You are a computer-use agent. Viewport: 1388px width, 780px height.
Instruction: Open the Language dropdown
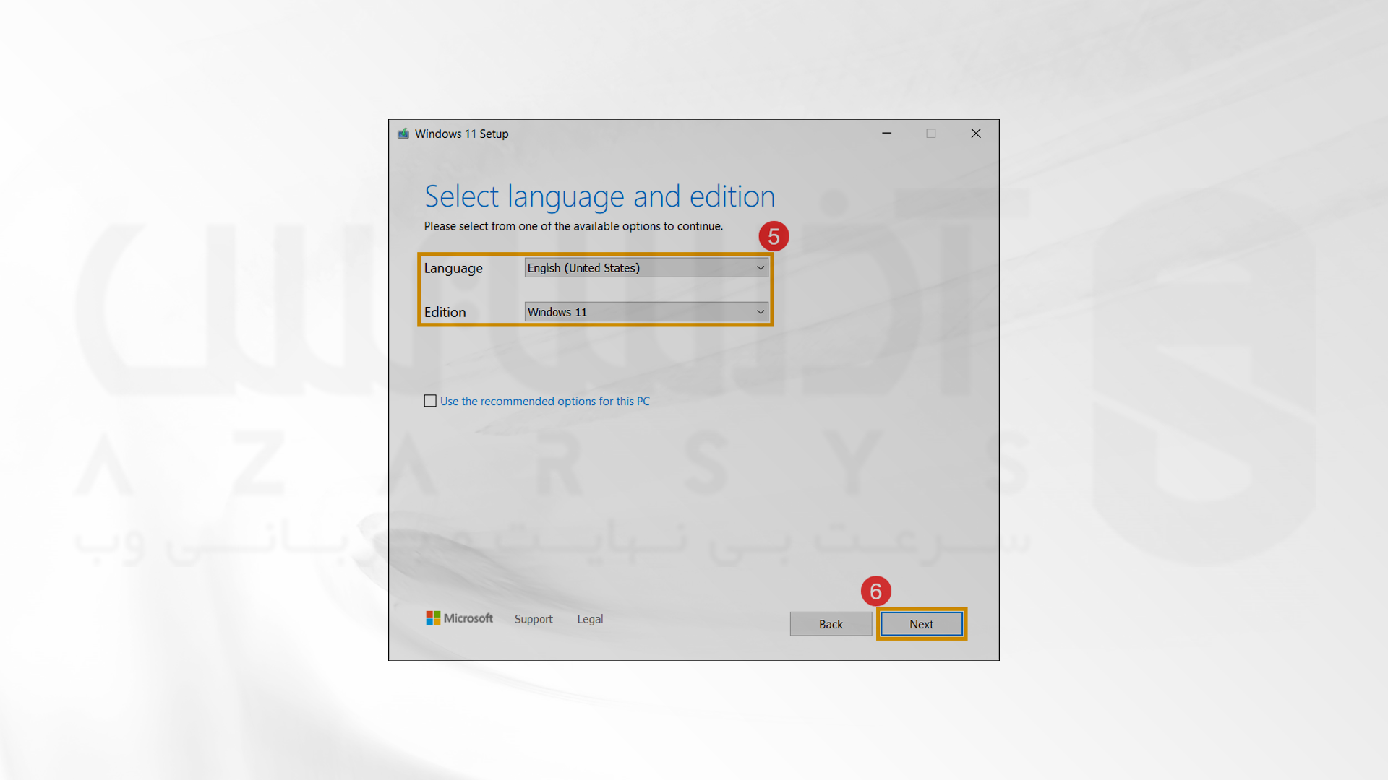646,268
